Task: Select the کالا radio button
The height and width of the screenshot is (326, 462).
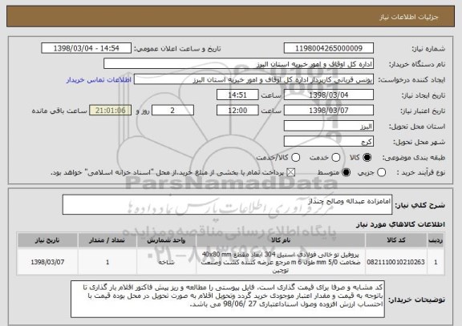Action: point(367,158)
